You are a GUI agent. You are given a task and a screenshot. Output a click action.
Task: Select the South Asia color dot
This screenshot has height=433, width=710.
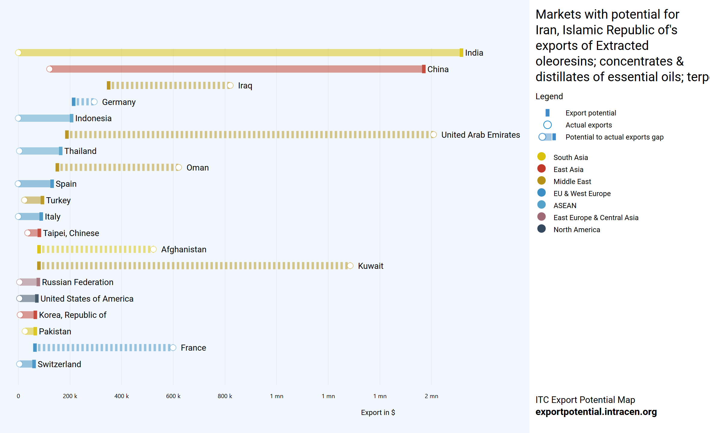[x=541, y=157]
